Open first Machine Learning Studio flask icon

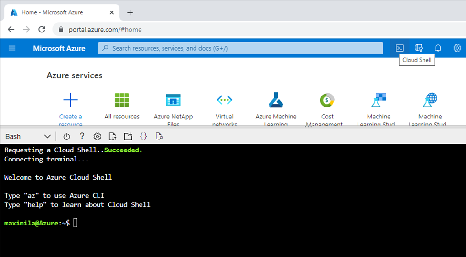coord(379,100)
